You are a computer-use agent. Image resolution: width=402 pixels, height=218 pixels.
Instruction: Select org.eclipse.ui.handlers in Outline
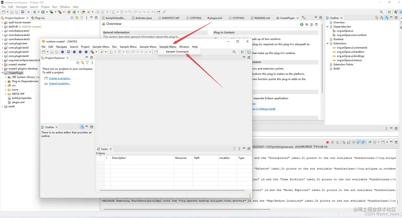pos(350,52)
